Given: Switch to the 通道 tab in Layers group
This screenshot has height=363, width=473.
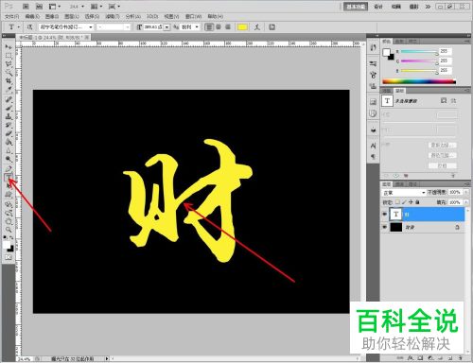Looking at the screenshot, I should point(399,183).
